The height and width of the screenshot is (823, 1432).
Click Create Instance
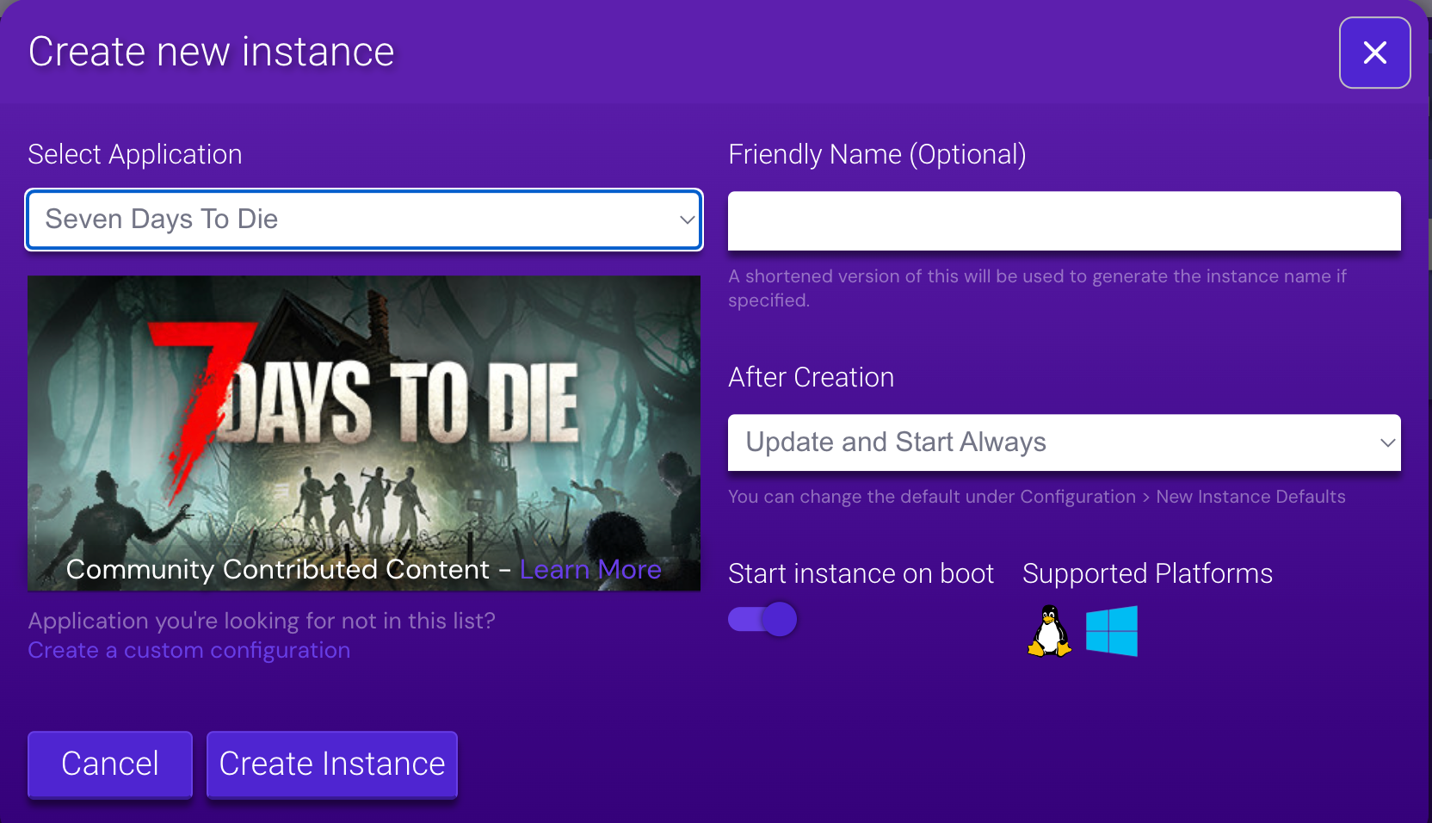(331, 764)
